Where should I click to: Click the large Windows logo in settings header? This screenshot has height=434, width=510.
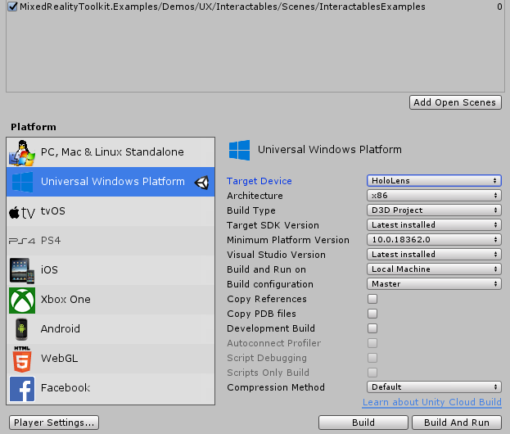click(x=239, y=150)
